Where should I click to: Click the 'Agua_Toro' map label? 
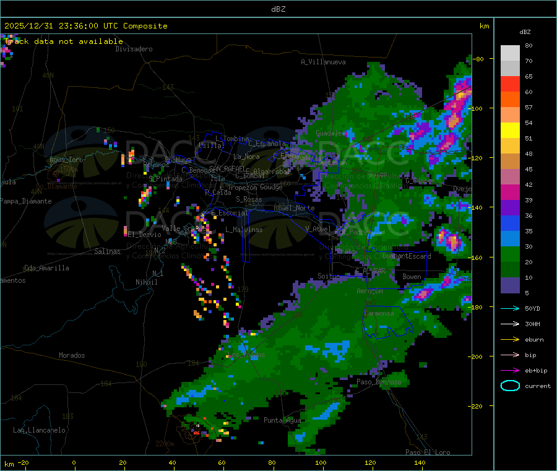pyautogui.click(x=66, y=160)
